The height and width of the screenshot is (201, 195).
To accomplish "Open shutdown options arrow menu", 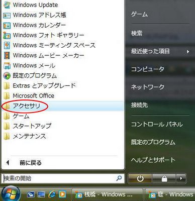I will [181, 178].
